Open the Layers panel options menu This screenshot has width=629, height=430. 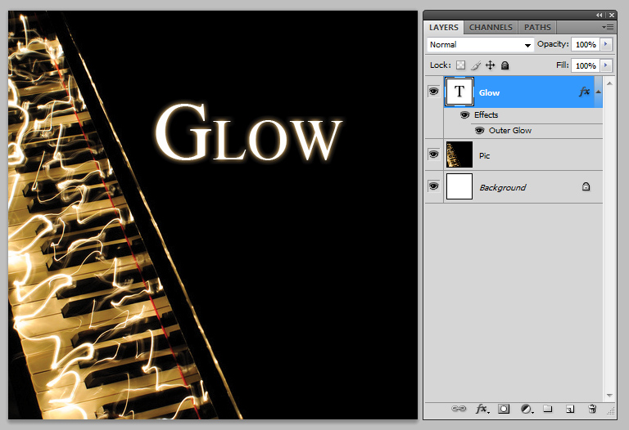608,27
